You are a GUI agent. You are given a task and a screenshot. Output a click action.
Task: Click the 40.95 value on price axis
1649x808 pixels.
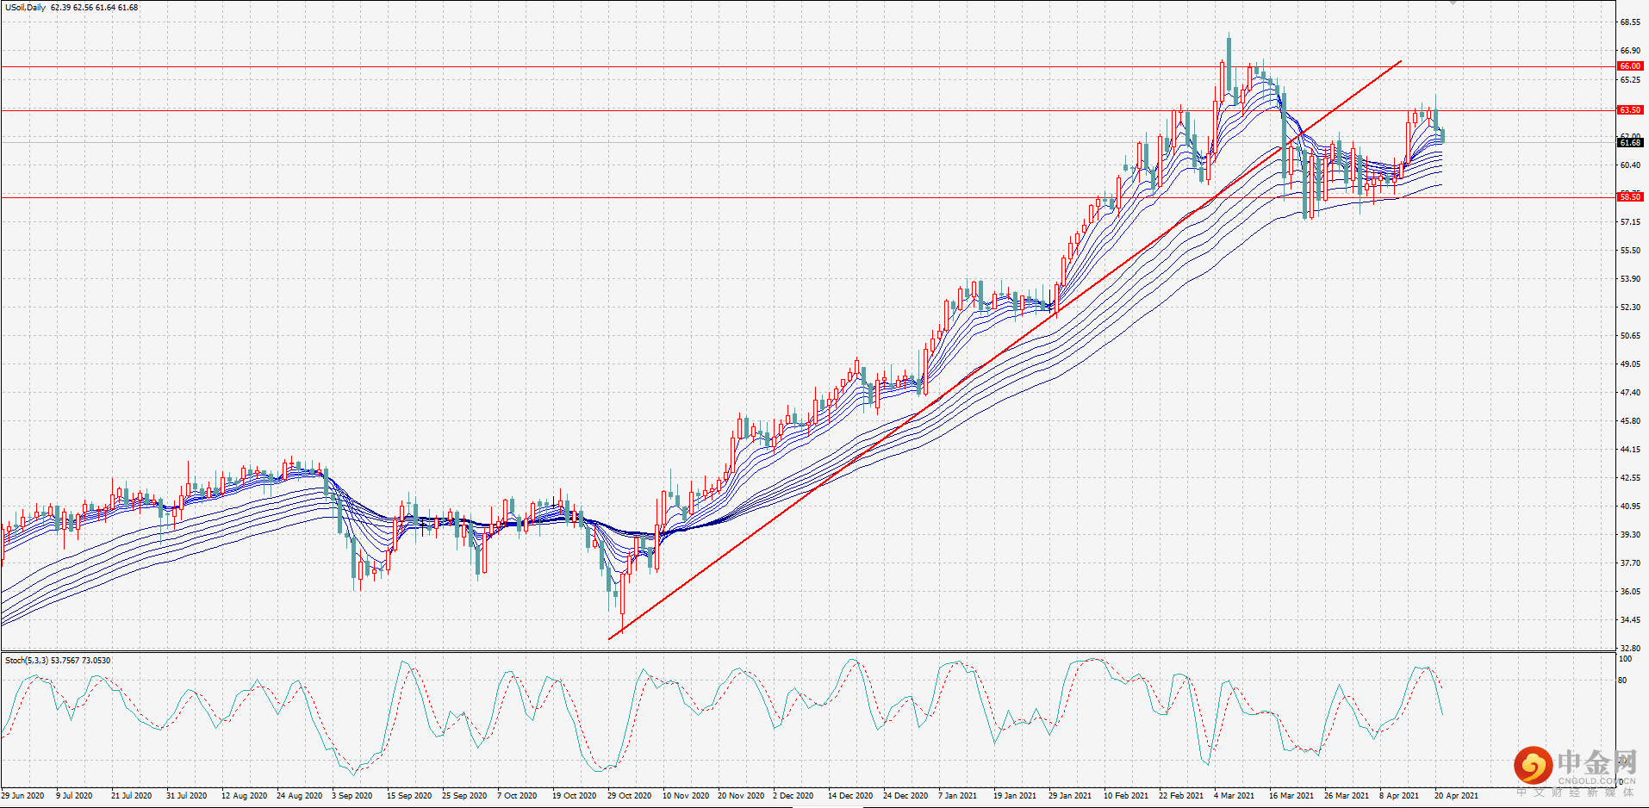[1630, 507]
